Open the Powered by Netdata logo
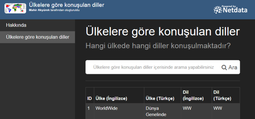 230,9
